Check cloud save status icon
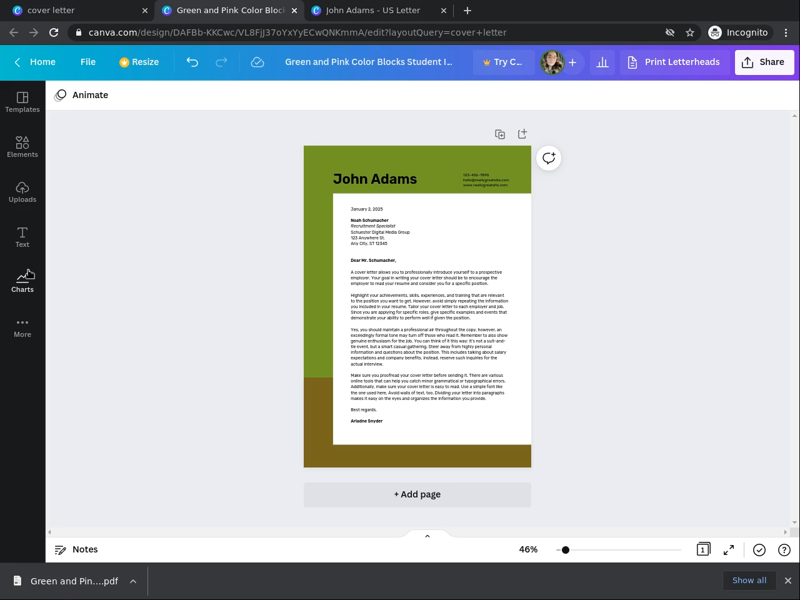Screen dimensions: 800x600 (x=257, y=62)
